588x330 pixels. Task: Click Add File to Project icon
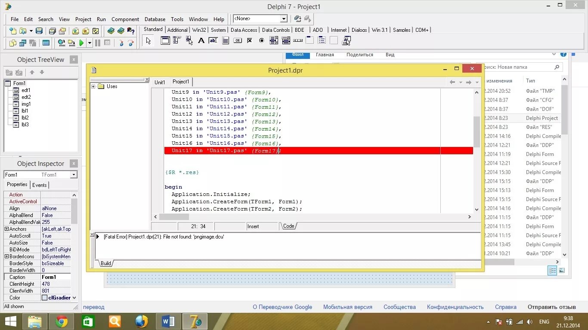point(75,31)
